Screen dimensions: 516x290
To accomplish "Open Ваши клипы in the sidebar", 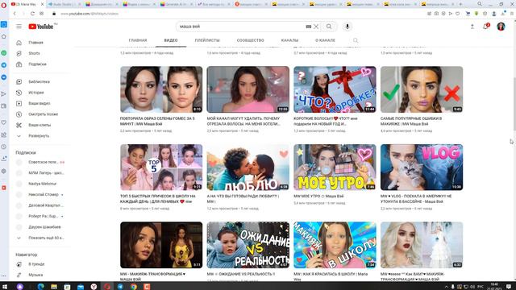I will tap(40, 125).
